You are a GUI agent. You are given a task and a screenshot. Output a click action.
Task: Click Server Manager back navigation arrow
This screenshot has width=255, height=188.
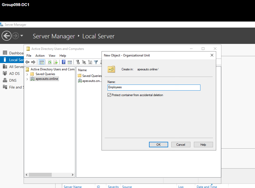[7, 36]
